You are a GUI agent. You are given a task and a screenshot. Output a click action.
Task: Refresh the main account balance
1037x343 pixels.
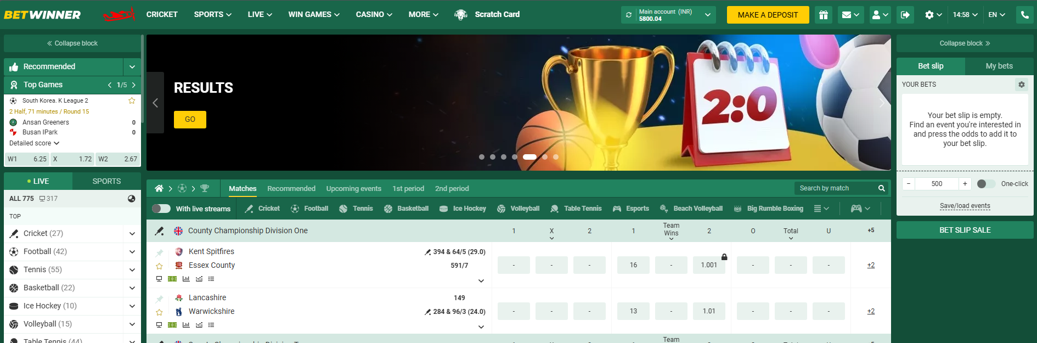[x=629, y=15]
